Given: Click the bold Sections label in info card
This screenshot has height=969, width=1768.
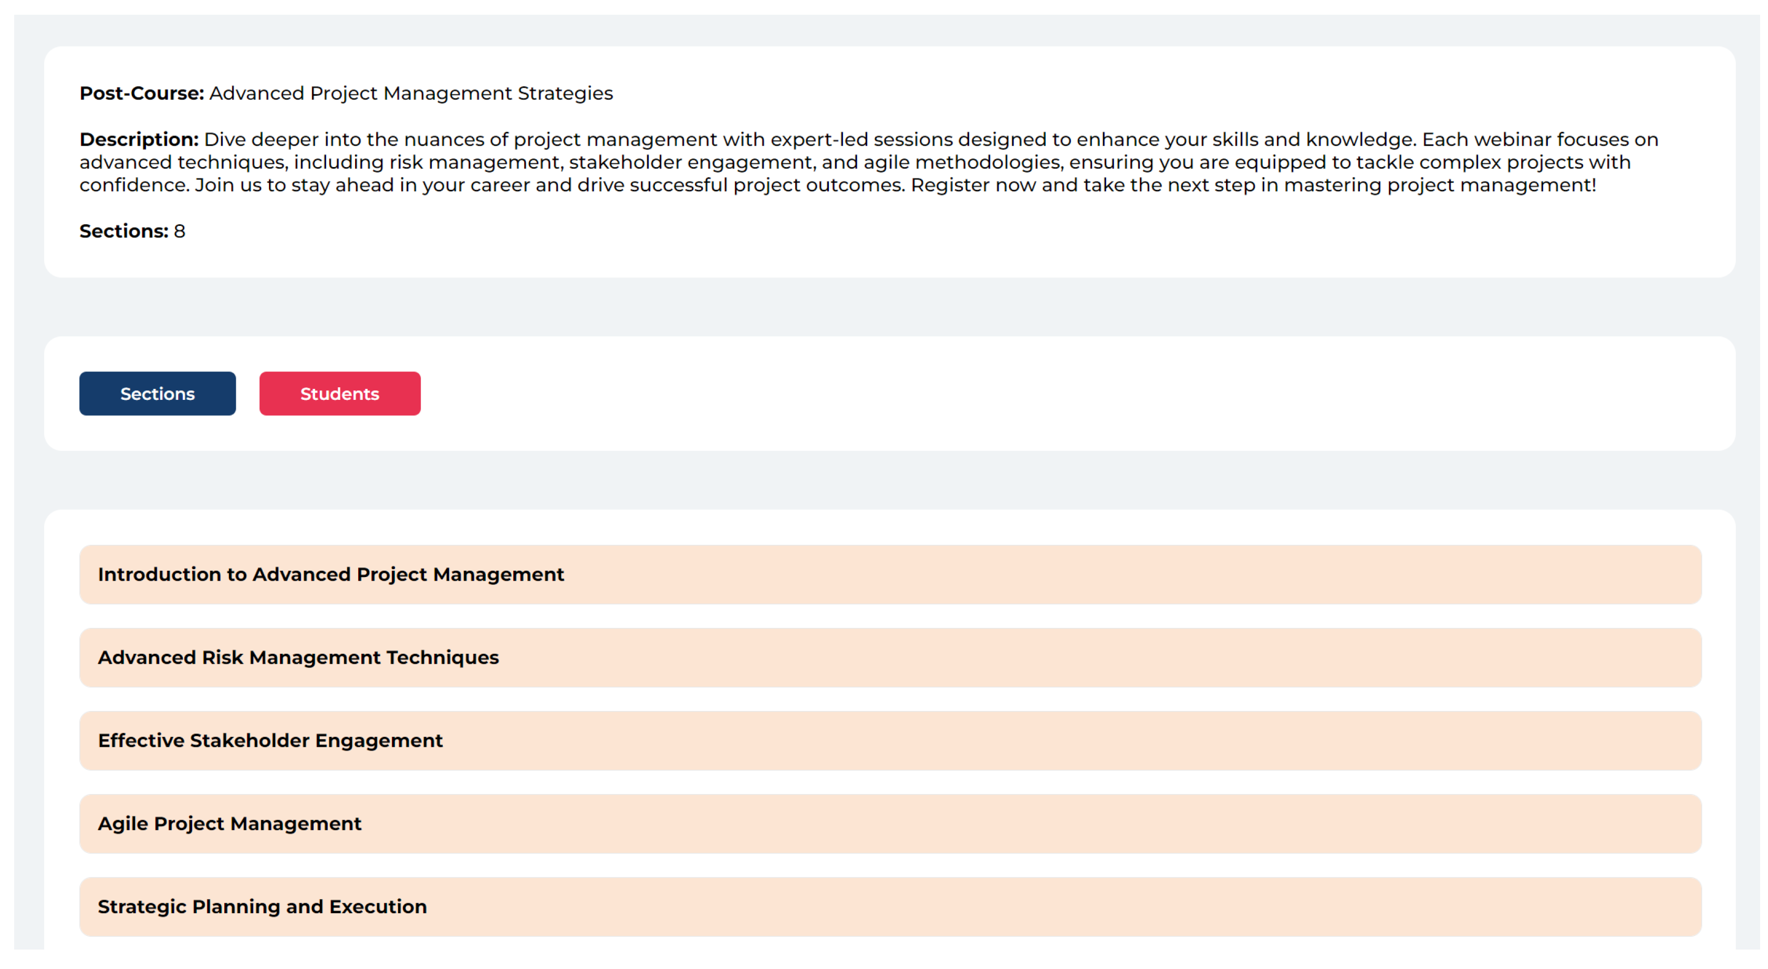Looking at the screenshot, I should pyautogui.click(x=123, y=231).
